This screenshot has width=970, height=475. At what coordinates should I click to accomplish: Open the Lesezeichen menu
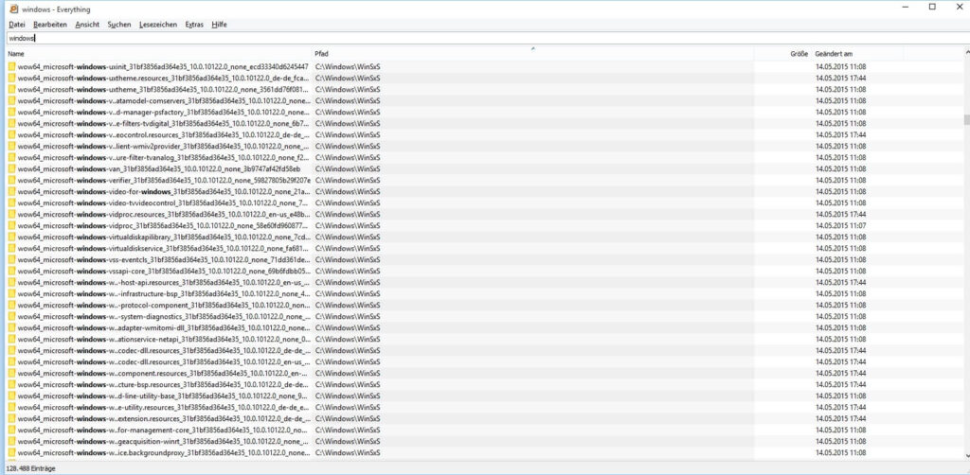point(158,25)
